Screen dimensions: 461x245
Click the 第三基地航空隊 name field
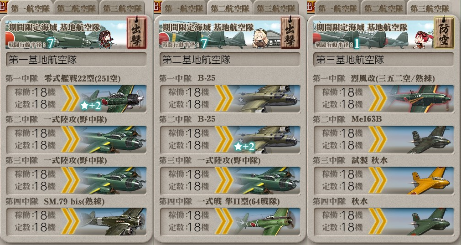point(383,60)
